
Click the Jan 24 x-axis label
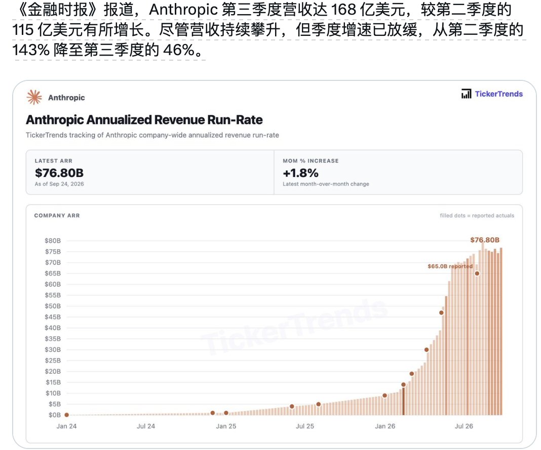[66, 426]
